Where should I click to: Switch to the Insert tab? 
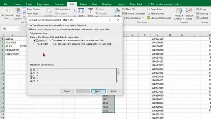click(29, 4)
